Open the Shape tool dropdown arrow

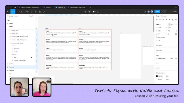[x=24, y=12]
